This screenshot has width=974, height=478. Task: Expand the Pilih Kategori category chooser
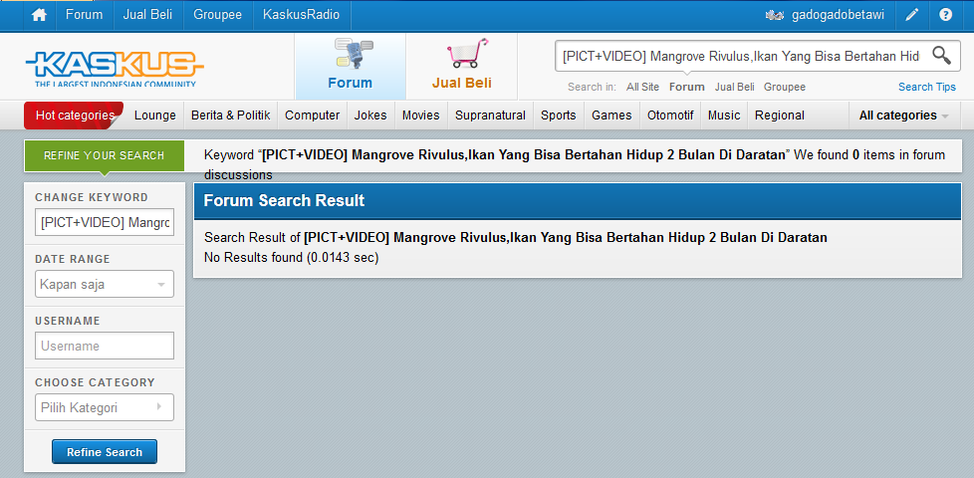pyautogui.click(x=105, y=408)
